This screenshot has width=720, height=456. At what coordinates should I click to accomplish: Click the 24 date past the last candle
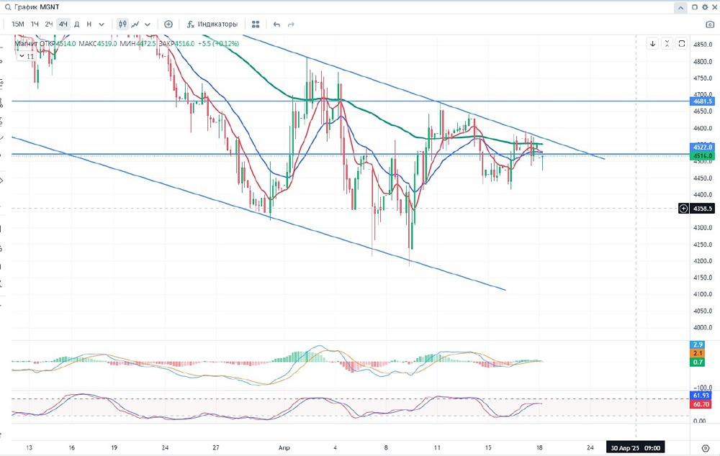coord(590,448)
